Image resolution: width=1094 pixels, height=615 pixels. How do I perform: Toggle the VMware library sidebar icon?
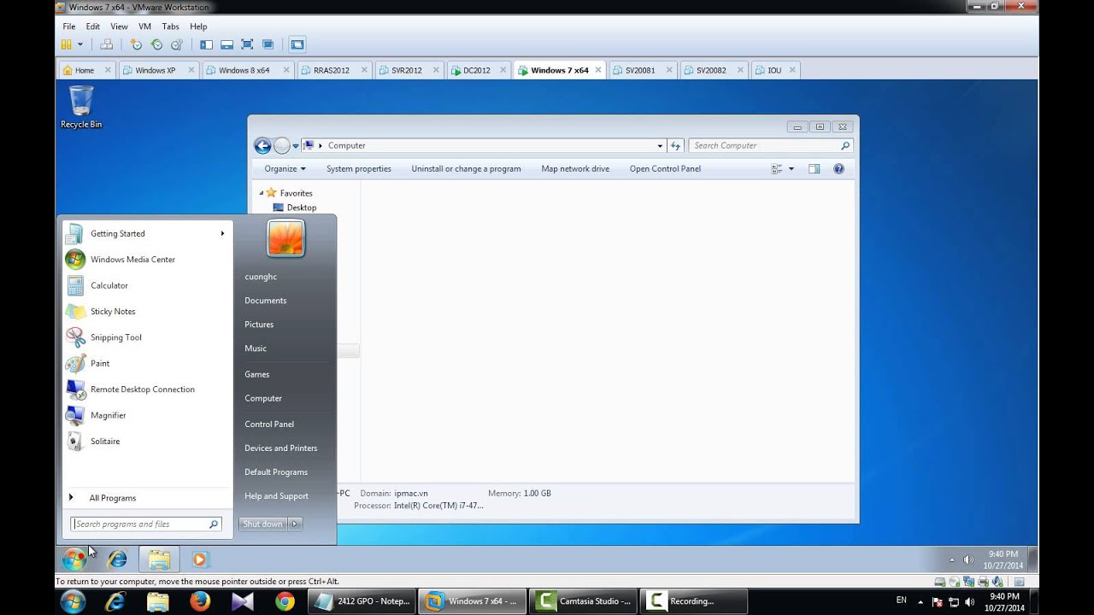[x=206, y=44]
